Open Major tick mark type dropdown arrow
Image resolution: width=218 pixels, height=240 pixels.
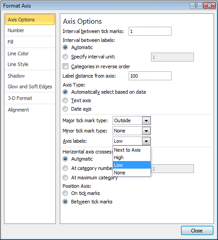(146, 120)
